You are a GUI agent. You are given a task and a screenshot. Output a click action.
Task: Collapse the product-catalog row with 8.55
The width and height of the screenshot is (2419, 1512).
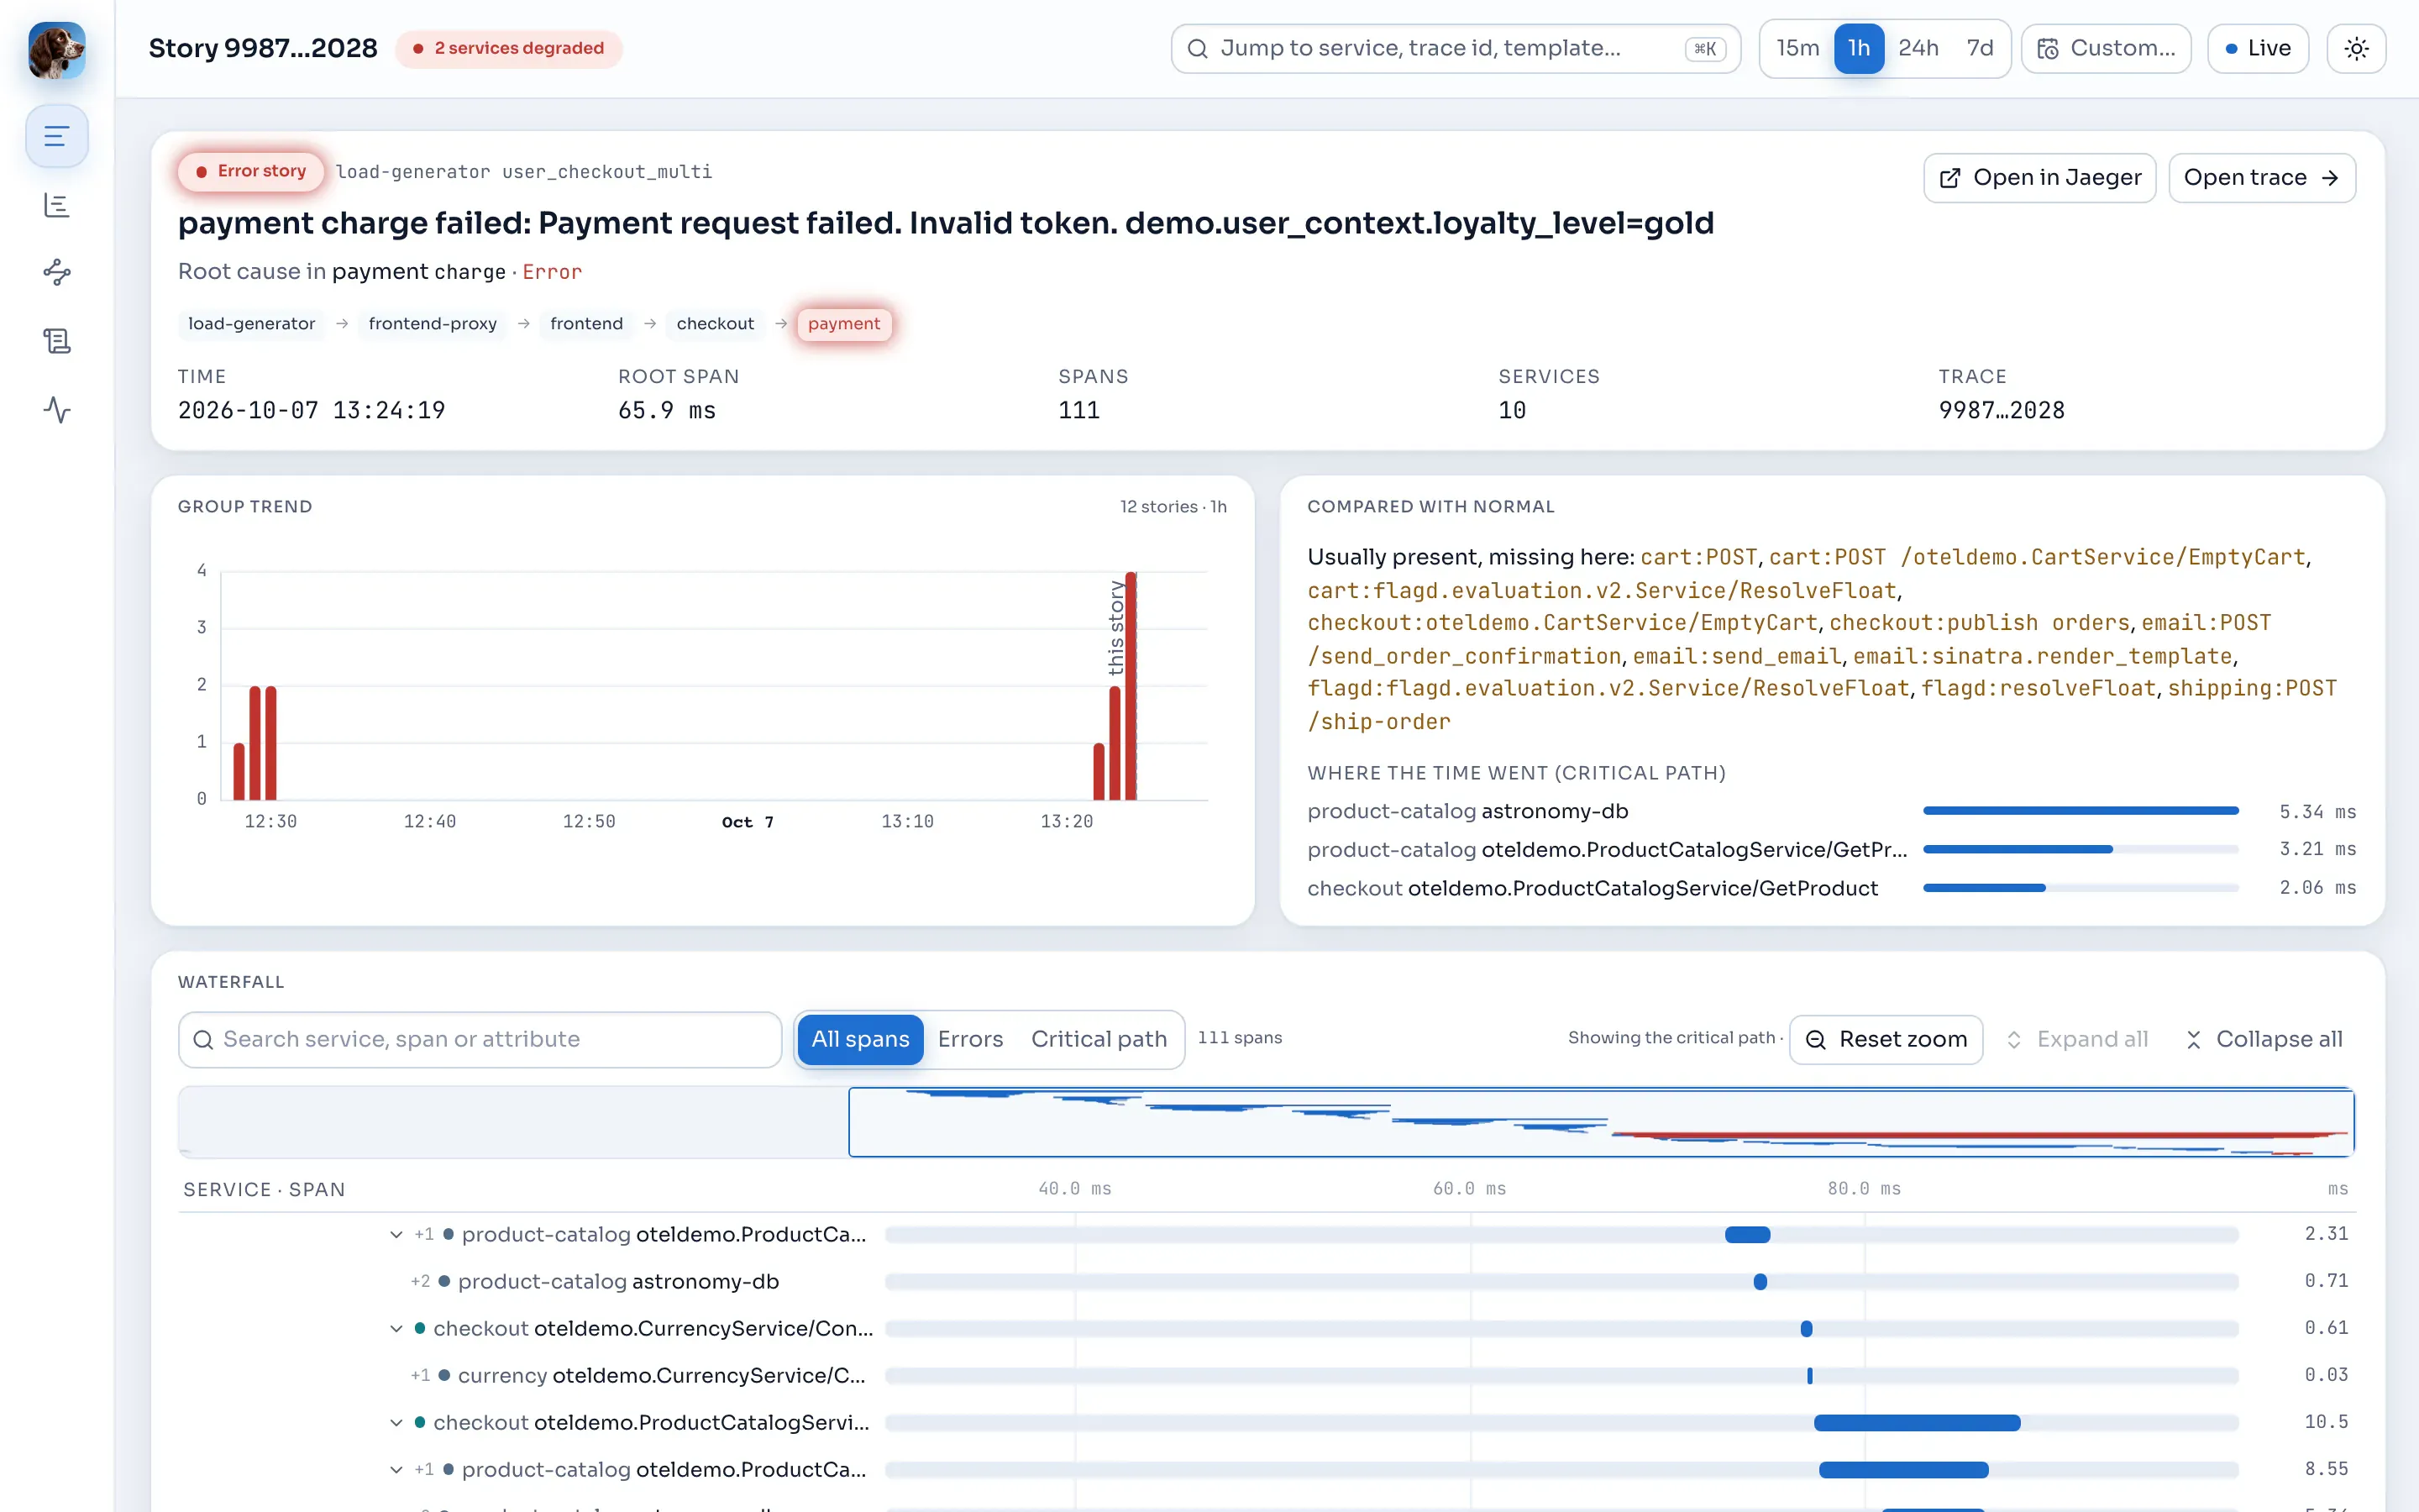[396, 1470]
